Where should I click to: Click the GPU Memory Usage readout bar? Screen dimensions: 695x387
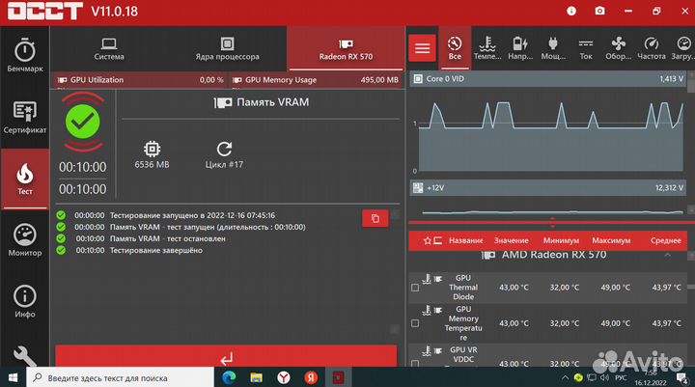tap(316, 80)
